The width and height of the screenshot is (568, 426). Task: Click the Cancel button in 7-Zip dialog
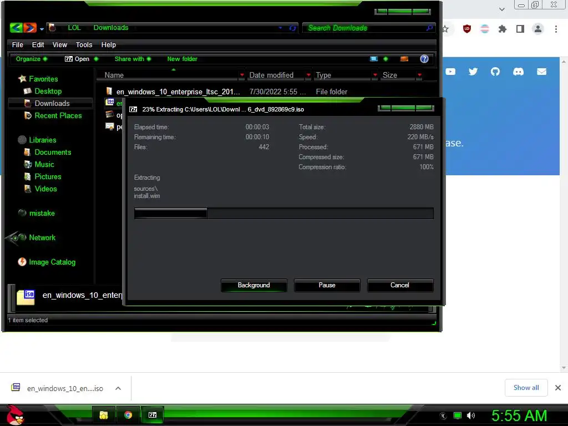coord(400,285)
